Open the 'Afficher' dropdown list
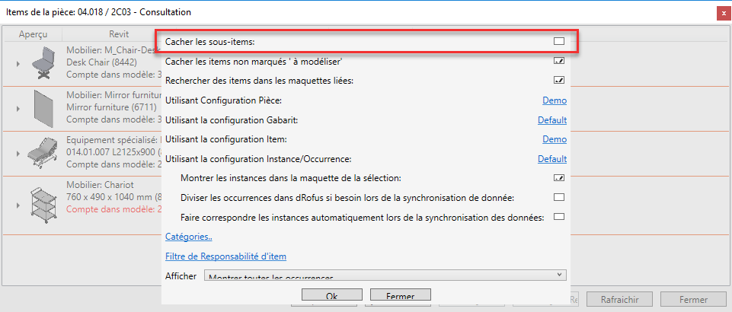 pyautogui.click(x=385, y=275)
